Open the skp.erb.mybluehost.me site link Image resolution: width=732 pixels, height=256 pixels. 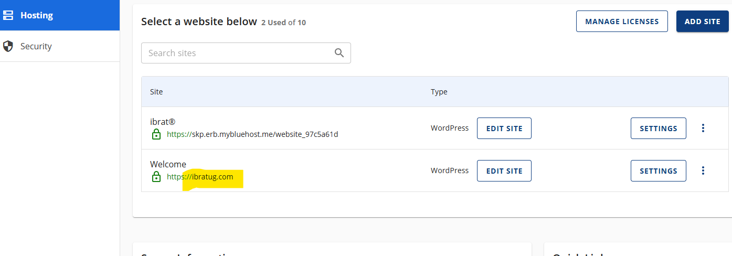252,134
